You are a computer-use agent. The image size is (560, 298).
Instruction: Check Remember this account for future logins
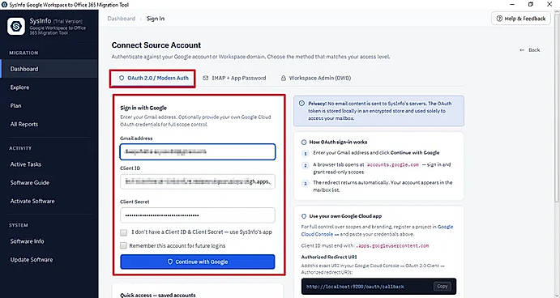pyautogui.click(x=123, y=245)
